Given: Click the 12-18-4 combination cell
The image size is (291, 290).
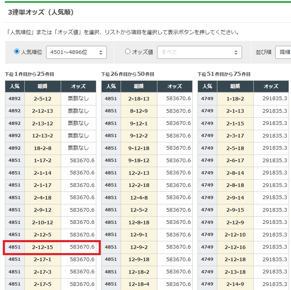Looking at the screenshot, I should coord(139,284).
